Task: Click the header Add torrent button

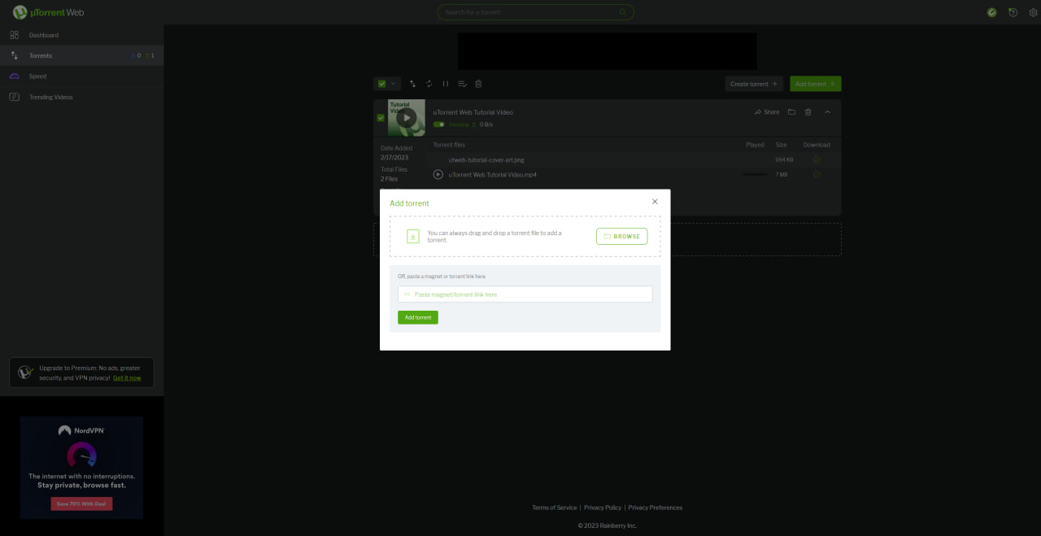Action: pos(816,84)
